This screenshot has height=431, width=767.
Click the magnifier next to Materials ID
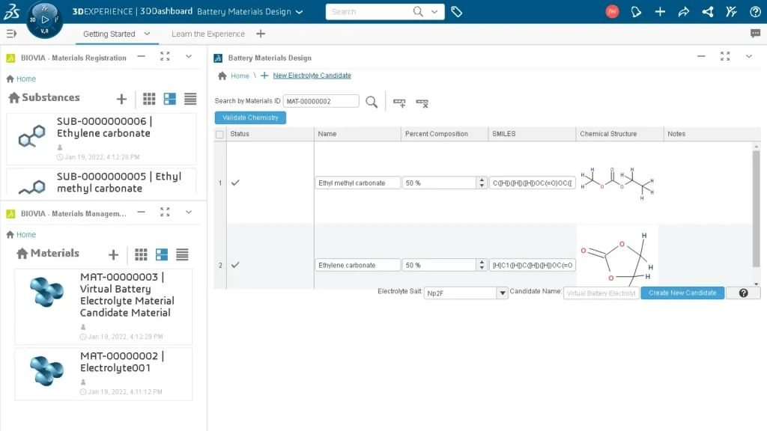372,102
